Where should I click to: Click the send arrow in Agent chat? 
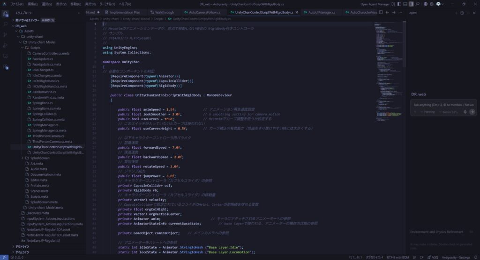tap(472, 112)
